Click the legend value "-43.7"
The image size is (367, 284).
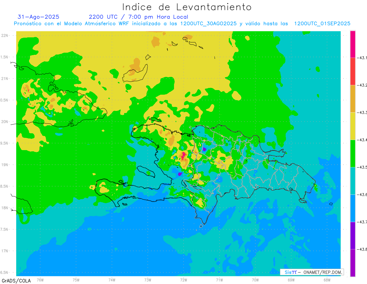(x=362, y=222)
